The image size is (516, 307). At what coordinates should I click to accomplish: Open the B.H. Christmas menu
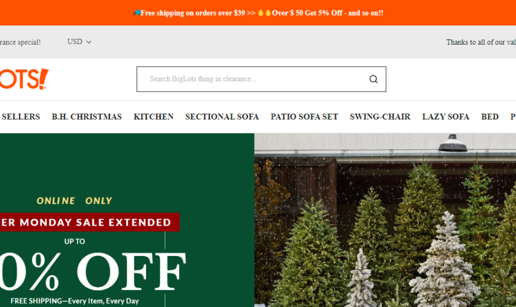(86, 116)
